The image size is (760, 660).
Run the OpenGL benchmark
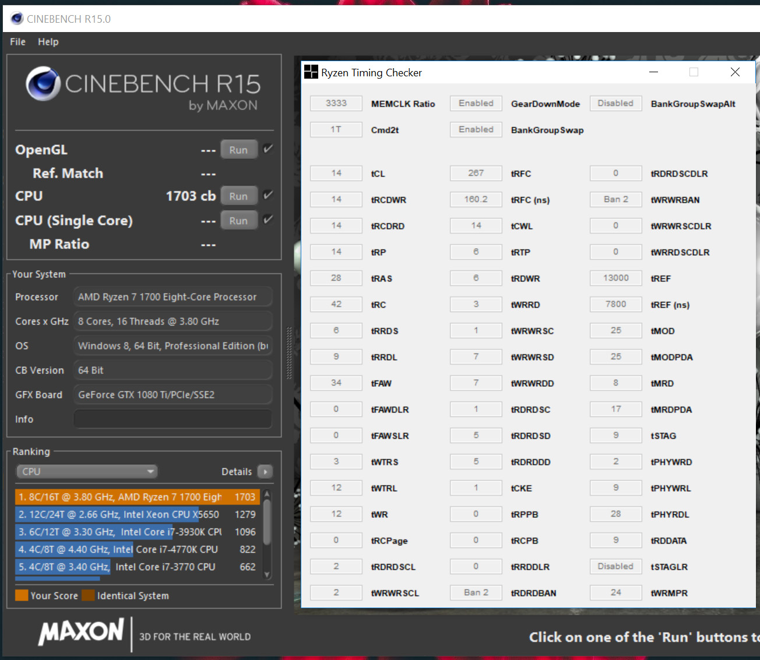(x=238, y=150)
